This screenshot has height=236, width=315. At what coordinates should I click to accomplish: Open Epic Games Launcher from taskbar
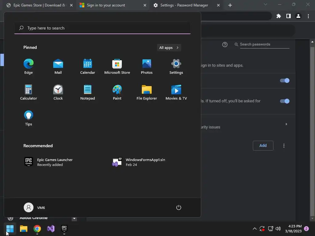tap(64, 229)
